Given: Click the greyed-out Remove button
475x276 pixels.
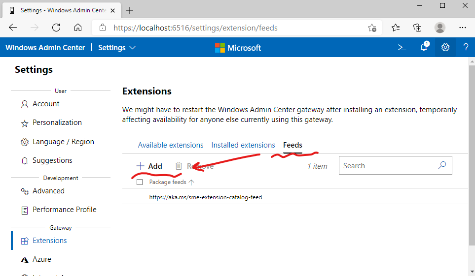Looking at the screenshot, I should click(x=194, y=166).
